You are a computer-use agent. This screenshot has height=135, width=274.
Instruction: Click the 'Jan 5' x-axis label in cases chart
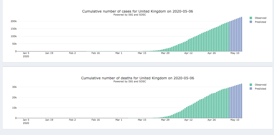[26, 53]
